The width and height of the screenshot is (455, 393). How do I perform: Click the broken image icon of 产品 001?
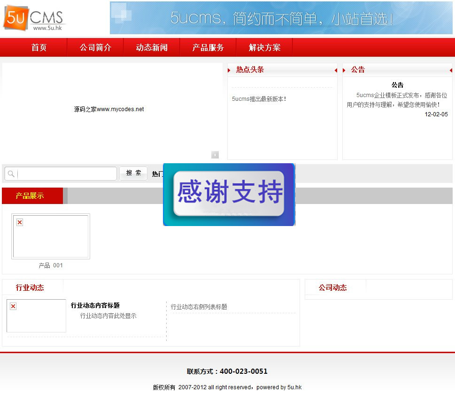click(x=20, y=222)
